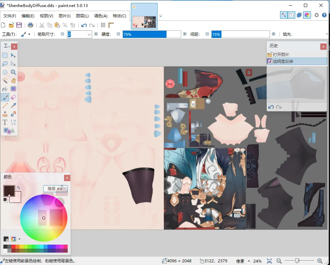Open Settings with the gear icon

click(317, 15)
